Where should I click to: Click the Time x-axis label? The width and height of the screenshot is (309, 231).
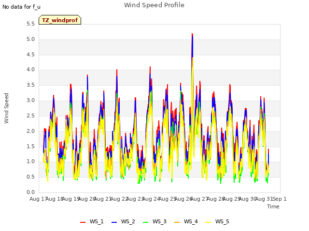[x=273, y=206]
